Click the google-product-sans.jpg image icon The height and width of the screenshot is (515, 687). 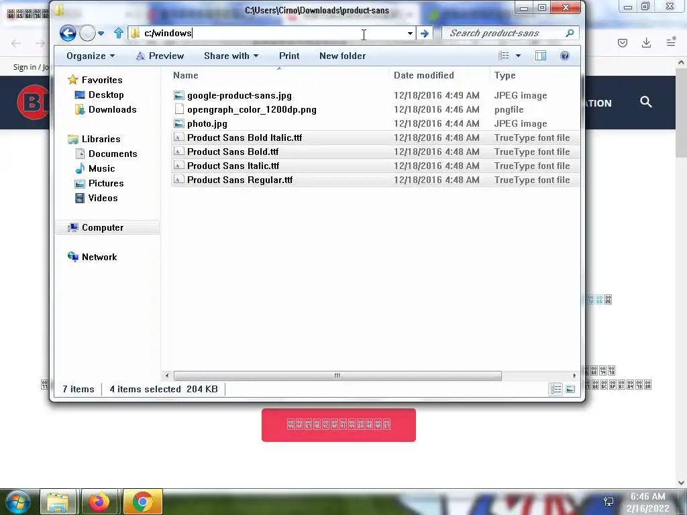click(178, 95)
